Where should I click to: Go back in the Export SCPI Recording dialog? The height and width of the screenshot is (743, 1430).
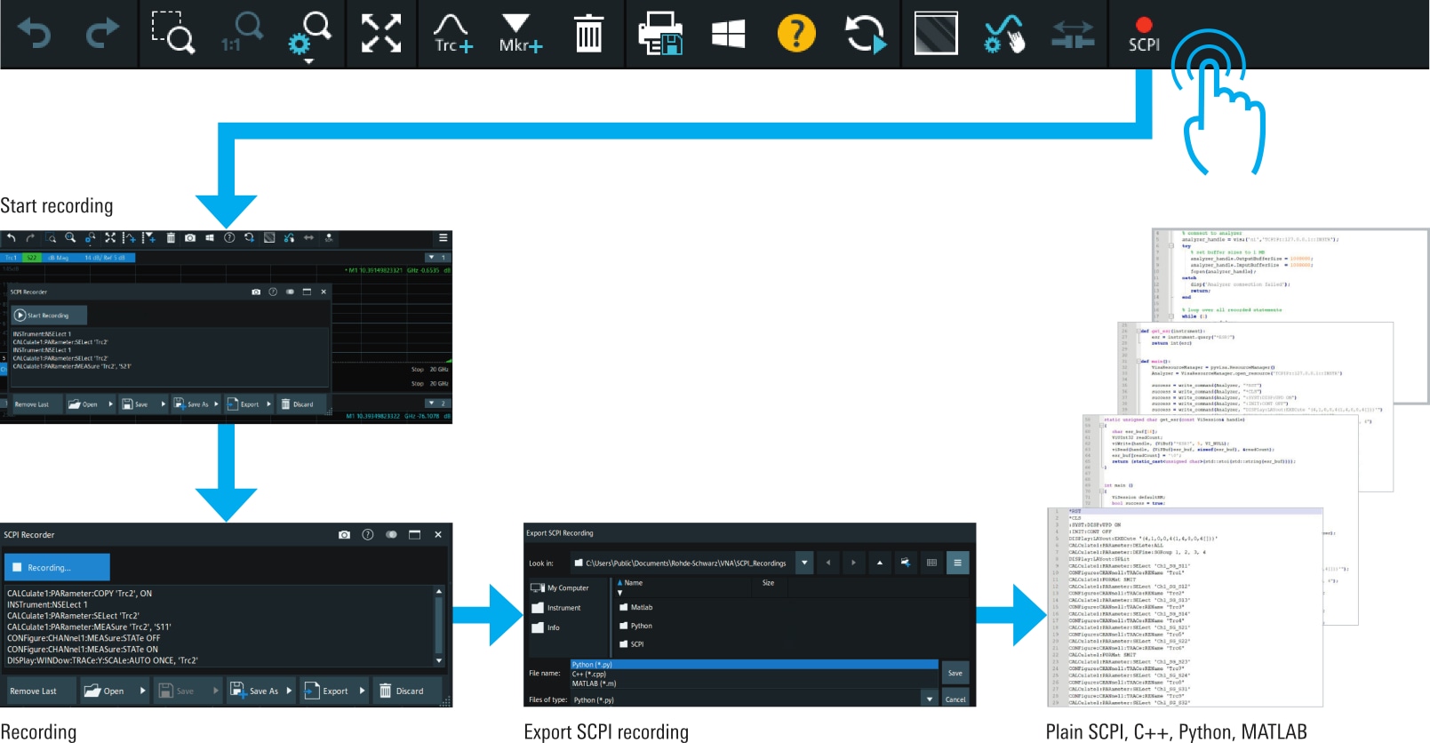(827, 563)
